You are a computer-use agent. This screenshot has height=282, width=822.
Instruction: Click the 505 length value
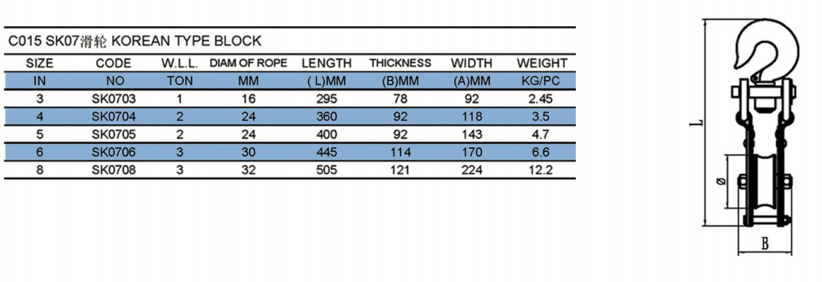click(327, 170)
